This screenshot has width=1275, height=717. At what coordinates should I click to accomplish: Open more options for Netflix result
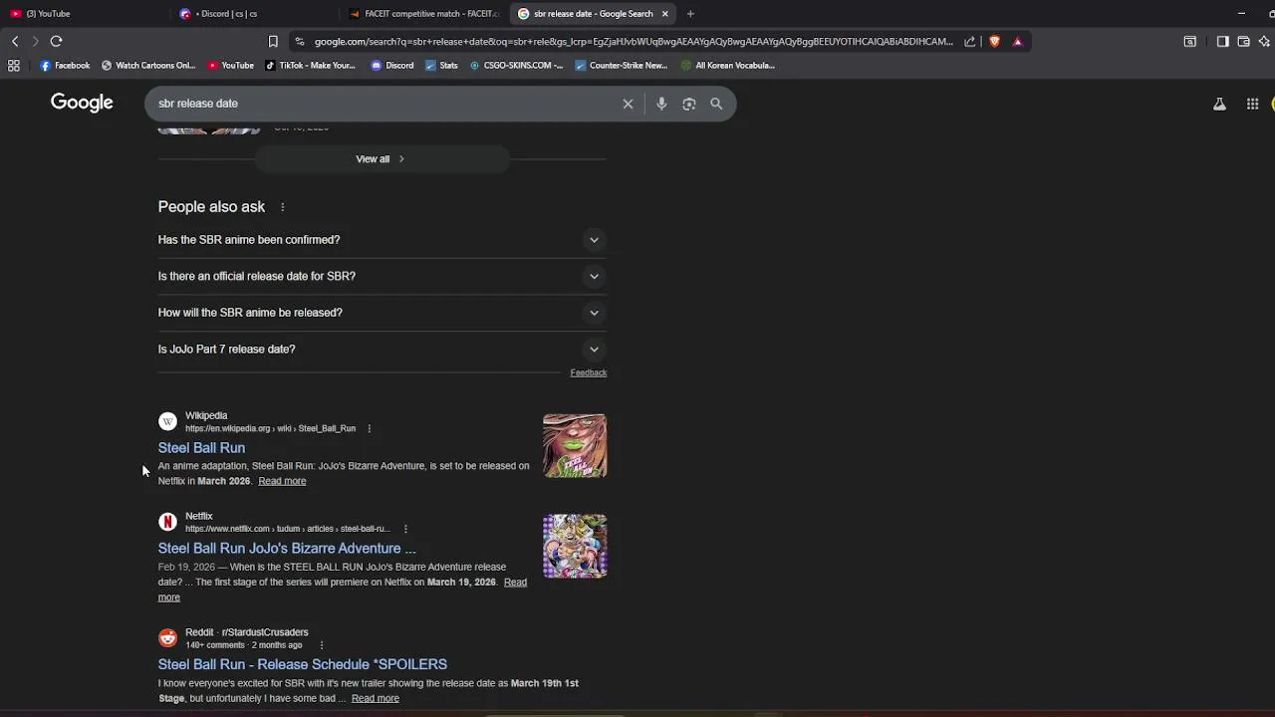coord(405,529)
